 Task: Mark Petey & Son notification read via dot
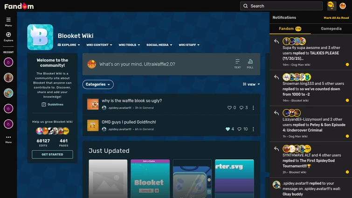[347, 136]
